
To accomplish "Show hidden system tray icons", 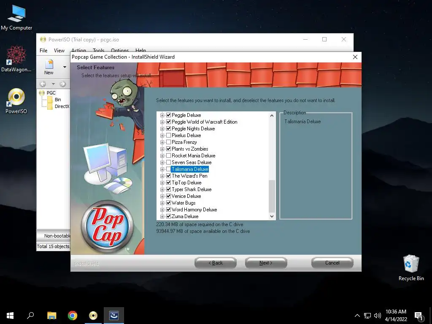I will coord(357,316).
